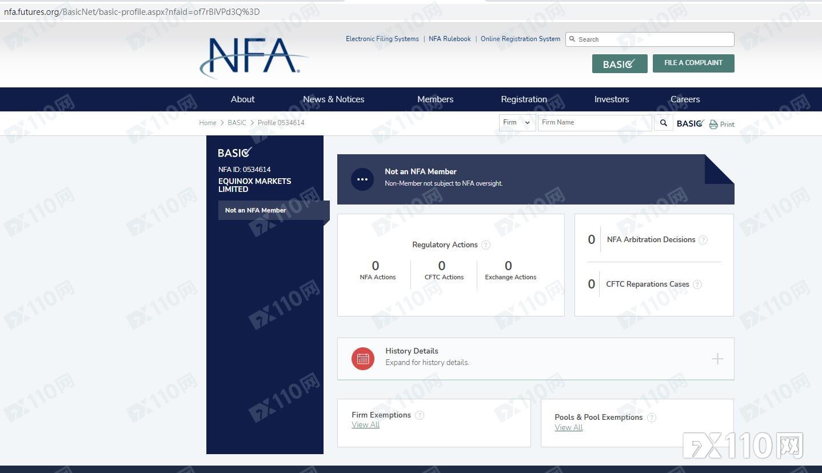Click the File a Complaint button
822x473 pixels.
coord(693,63)
